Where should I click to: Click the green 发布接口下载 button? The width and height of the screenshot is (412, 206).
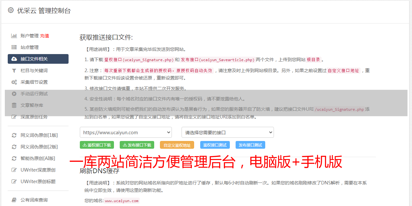[137, 145]
